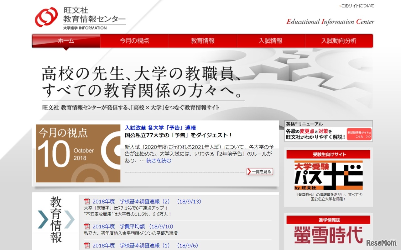The height and width of the screenshot is (250, 401).
Task: Open PDF icon for 学校基本調査速報（1）
Action: (87, 246)
